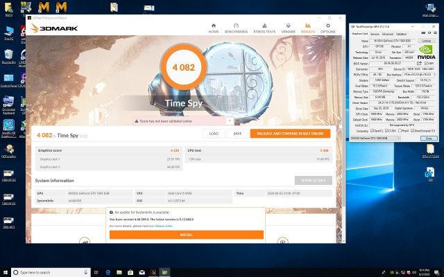Open the Recycle Bin desktop icon

[10, 55]
